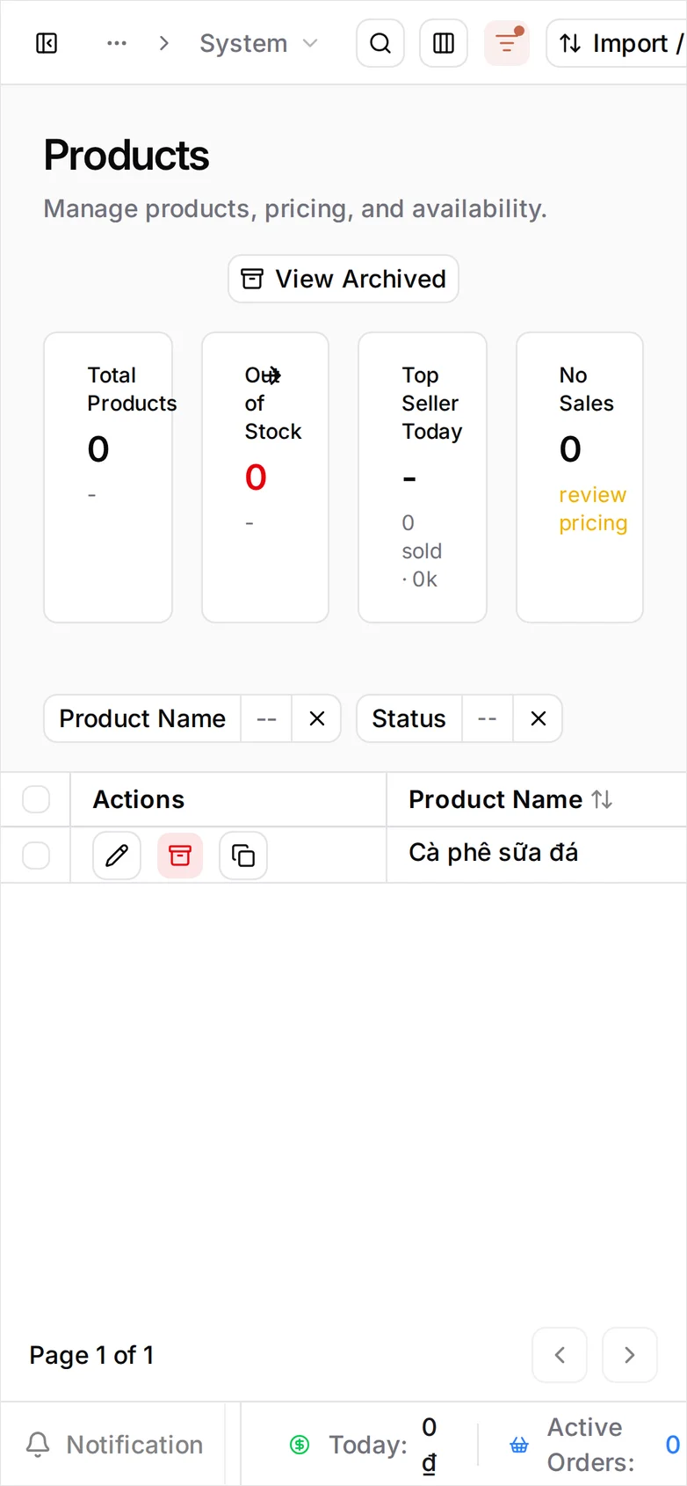Remove the Status filter
The image size is (687, 1486).
point(539,718)
